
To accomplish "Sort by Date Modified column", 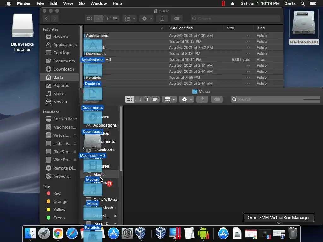I will (x=181, y=28).
